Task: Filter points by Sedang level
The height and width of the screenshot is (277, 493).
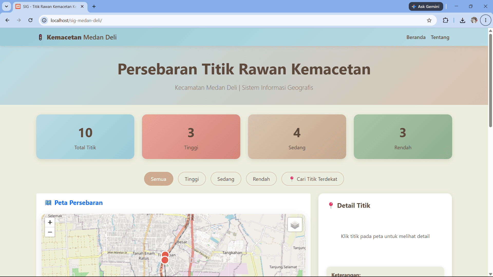Action: coord(226,179)
